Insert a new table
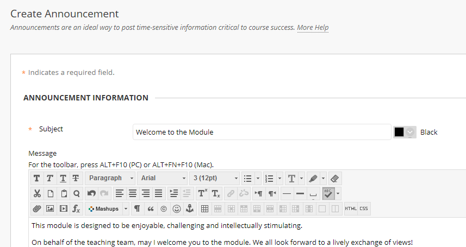The image size is (466, 247). [205, 208]
